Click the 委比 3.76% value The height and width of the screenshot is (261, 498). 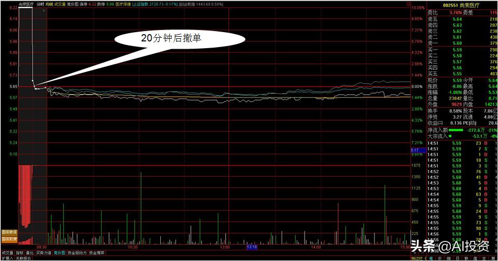click(455, 12)
